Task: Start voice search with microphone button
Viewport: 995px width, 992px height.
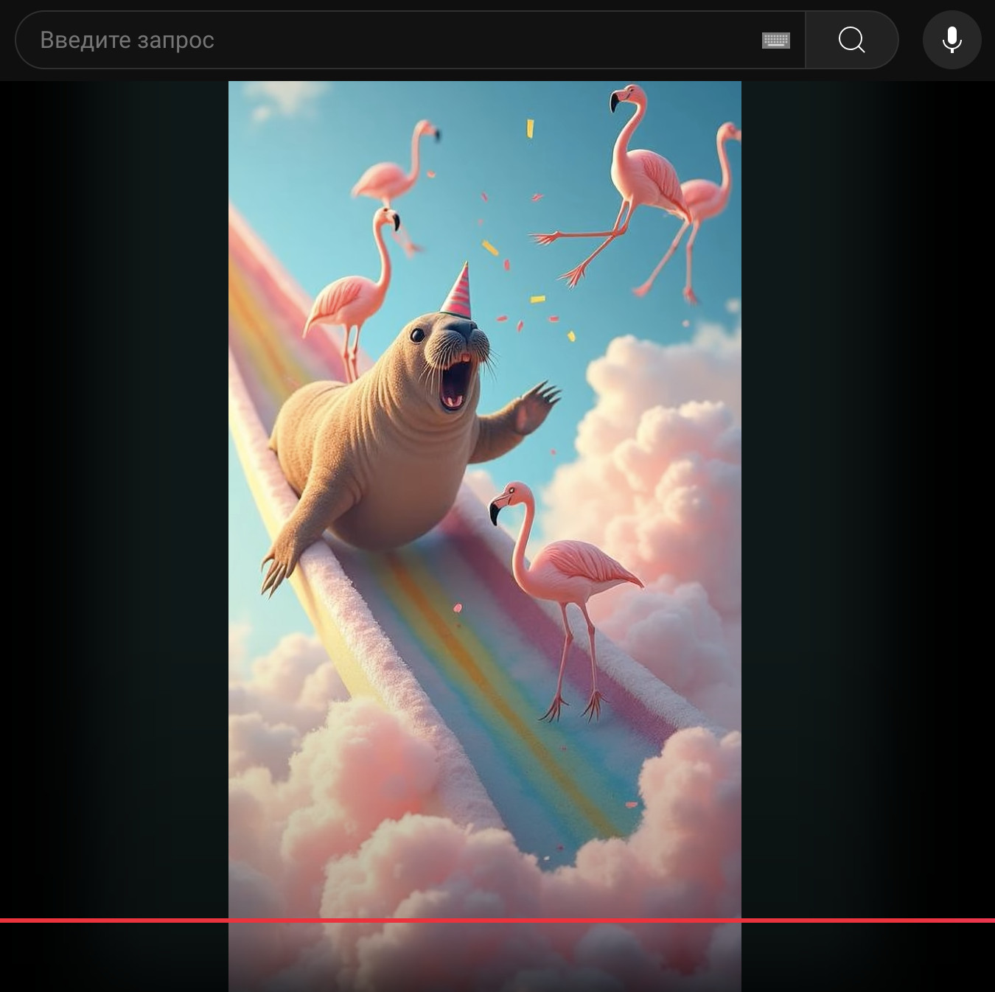Action: click(x=952, y=40)
